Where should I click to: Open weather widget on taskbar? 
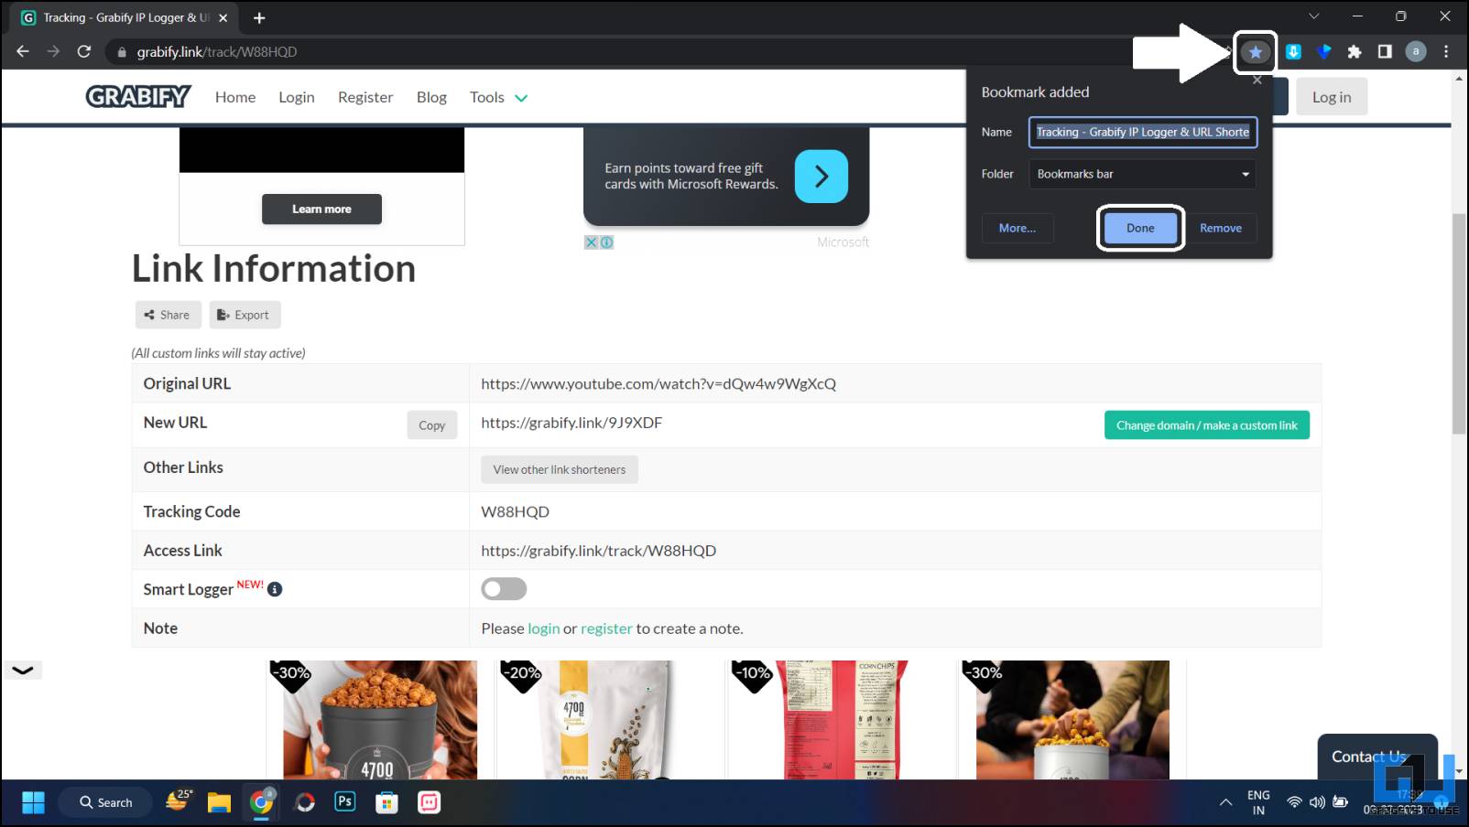tap(179, 800)
